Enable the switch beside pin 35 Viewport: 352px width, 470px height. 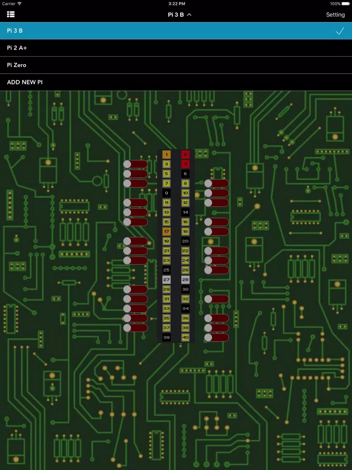135,318
